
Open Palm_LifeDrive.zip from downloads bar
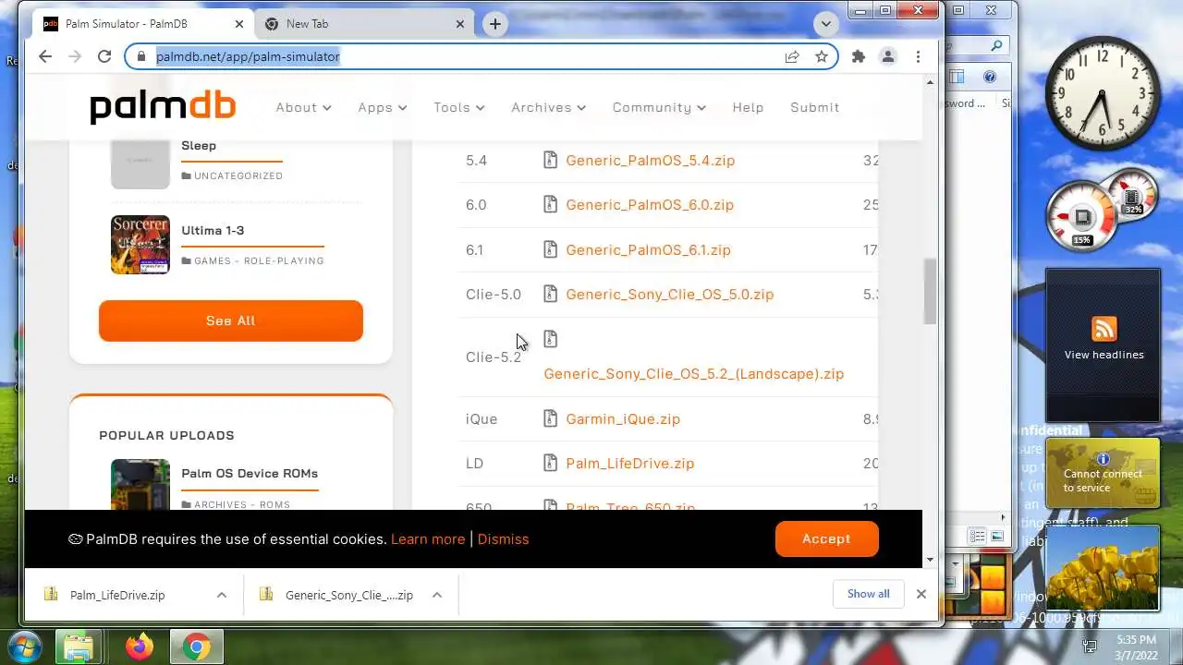(117, 595)
